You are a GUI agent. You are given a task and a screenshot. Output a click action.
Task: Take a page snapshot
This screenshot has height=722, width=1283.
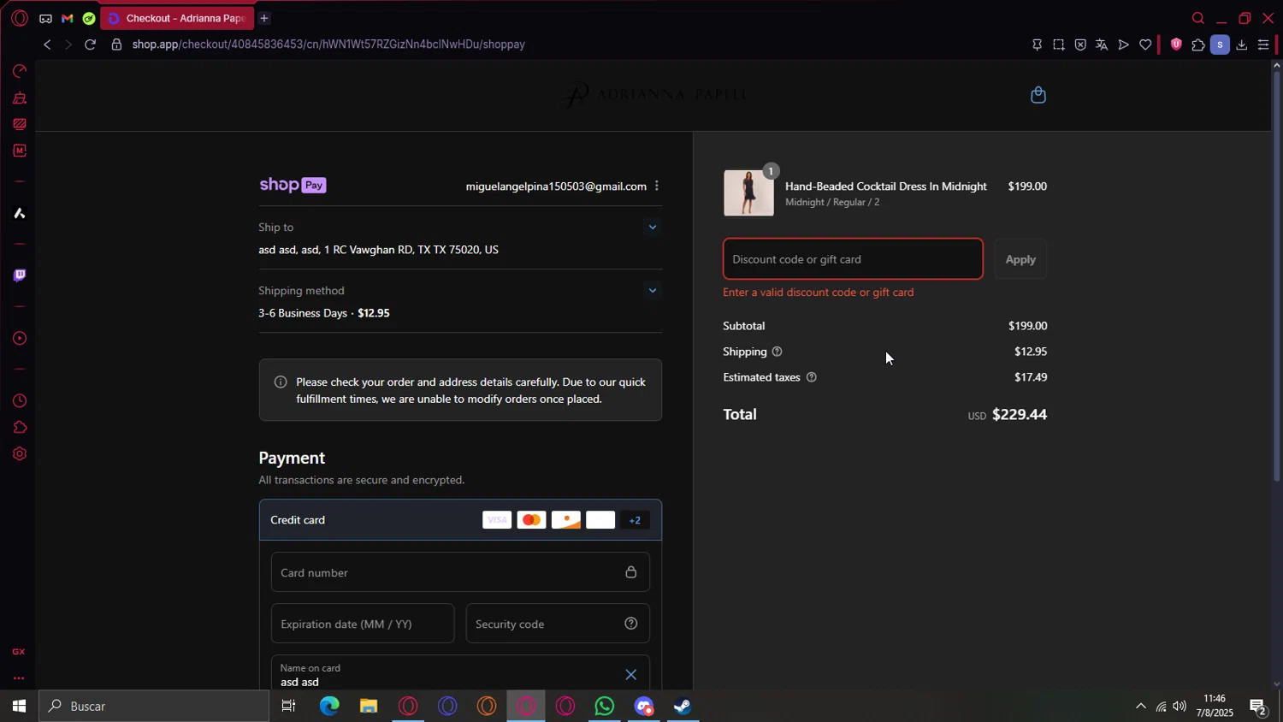pos(1059,44)
